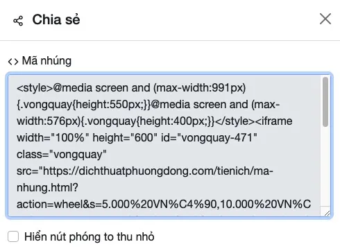
Task: Click the </style><iframe text in code
Action: tap(253, 121)
